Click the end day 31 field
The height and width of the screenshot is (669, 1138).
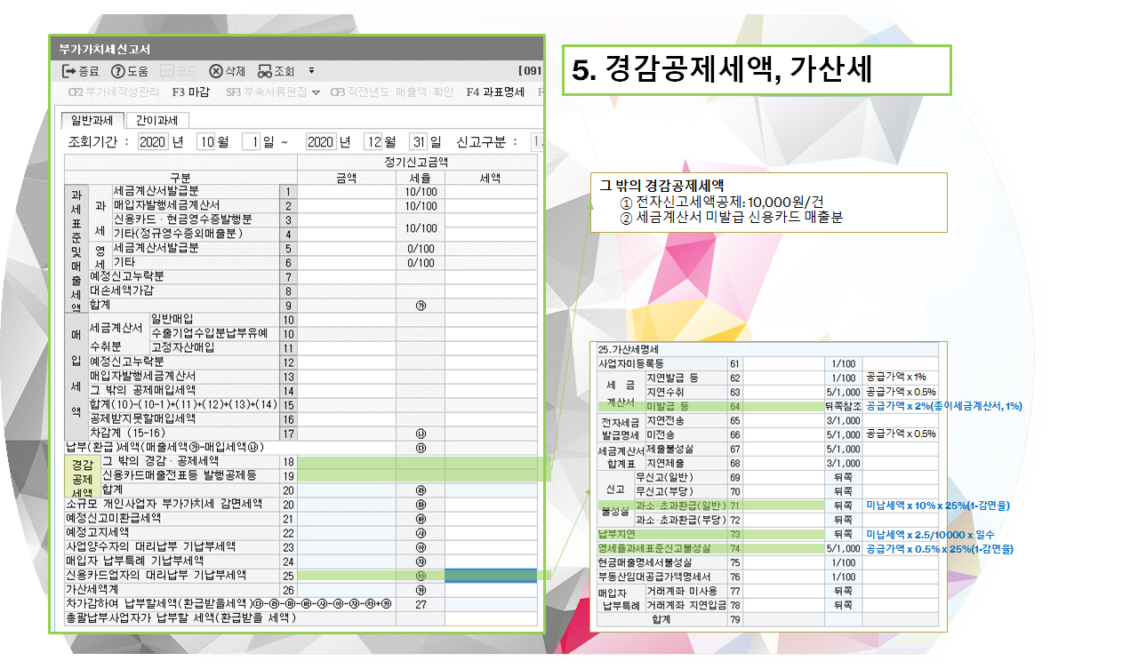[x=419, y=141]
